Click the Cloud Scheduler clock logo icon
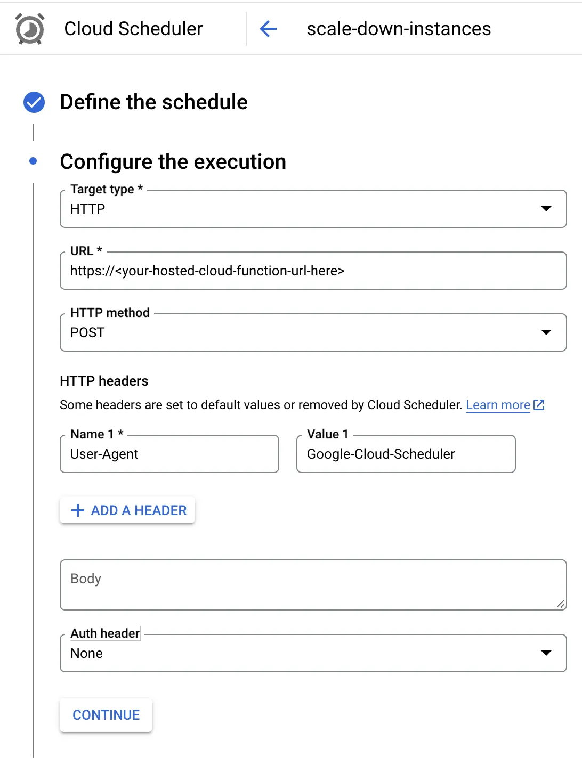This screenshot has width=582, height=765. coord(30,29)
